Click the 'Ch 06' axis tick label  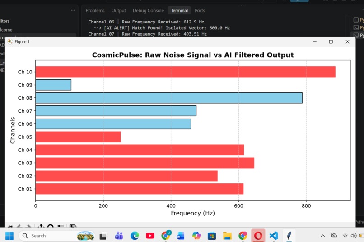(x=25, y=124)
